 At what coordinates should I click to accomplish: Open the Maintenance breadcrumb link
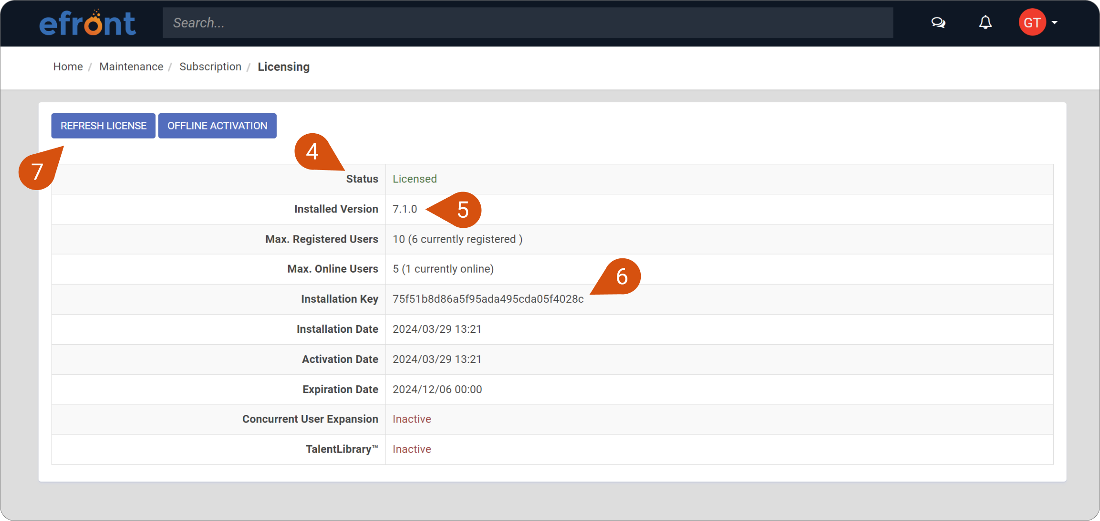131,66
